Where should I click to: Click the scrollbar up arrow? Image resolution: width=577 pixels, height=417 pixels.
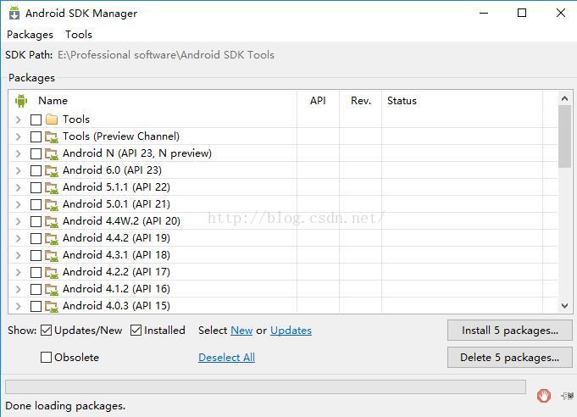(564, 98)
